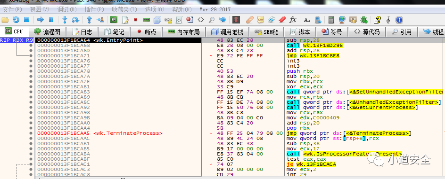Click the Open file folder icon
445x179 pixels.
[x=5, y=20]
